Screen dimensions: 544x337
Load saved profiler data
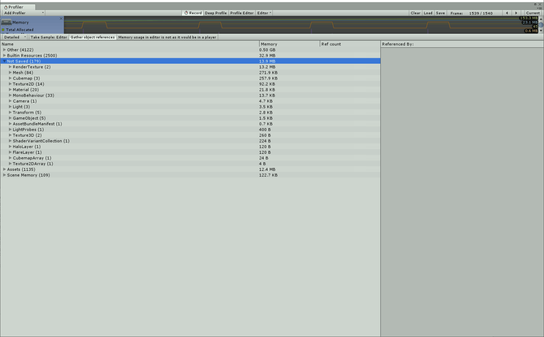click(x=428, y=13)
